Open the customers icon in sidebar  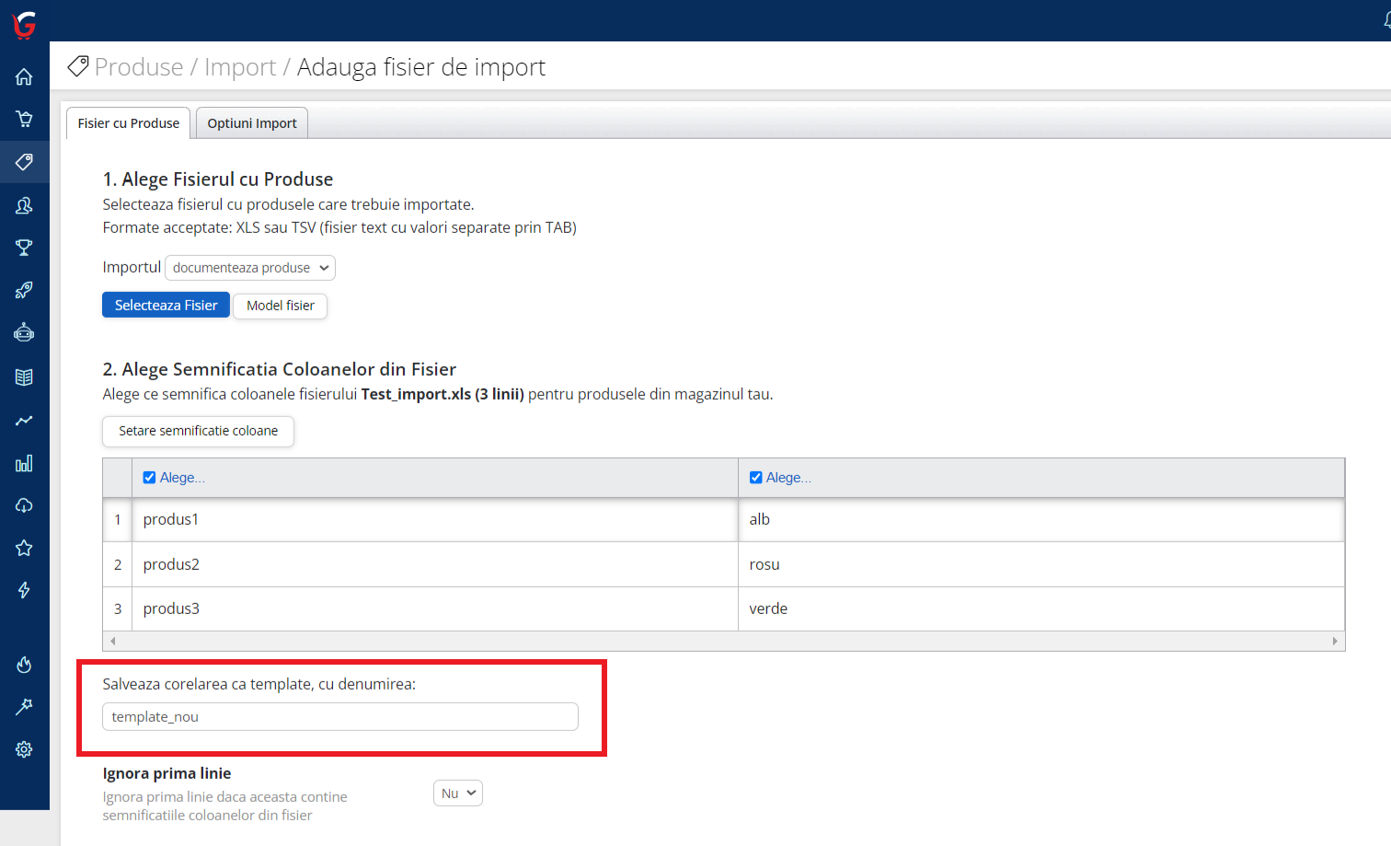pos(24,205)
